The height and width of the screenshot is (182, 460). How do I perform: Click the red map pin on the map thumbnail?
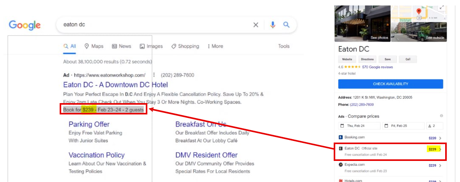[419, 12]
